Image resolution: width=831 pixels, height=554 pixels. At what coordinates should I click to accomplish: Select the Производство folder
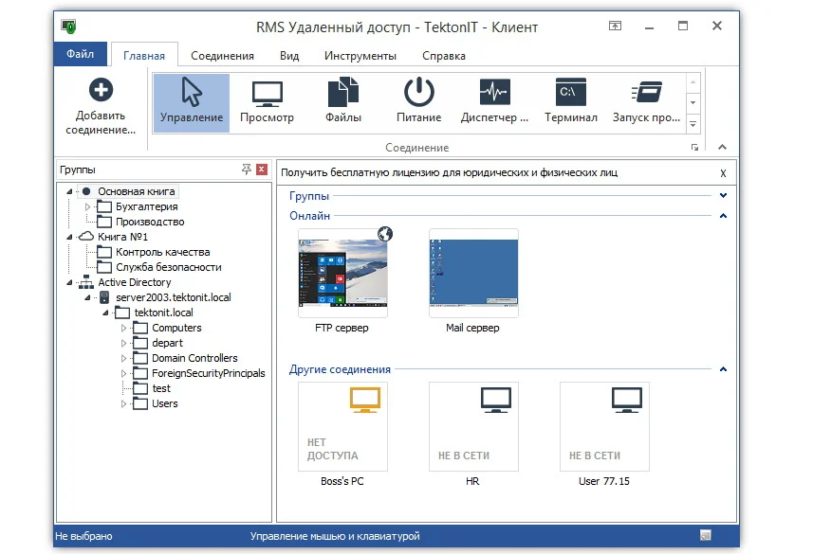tap(150, 222)
